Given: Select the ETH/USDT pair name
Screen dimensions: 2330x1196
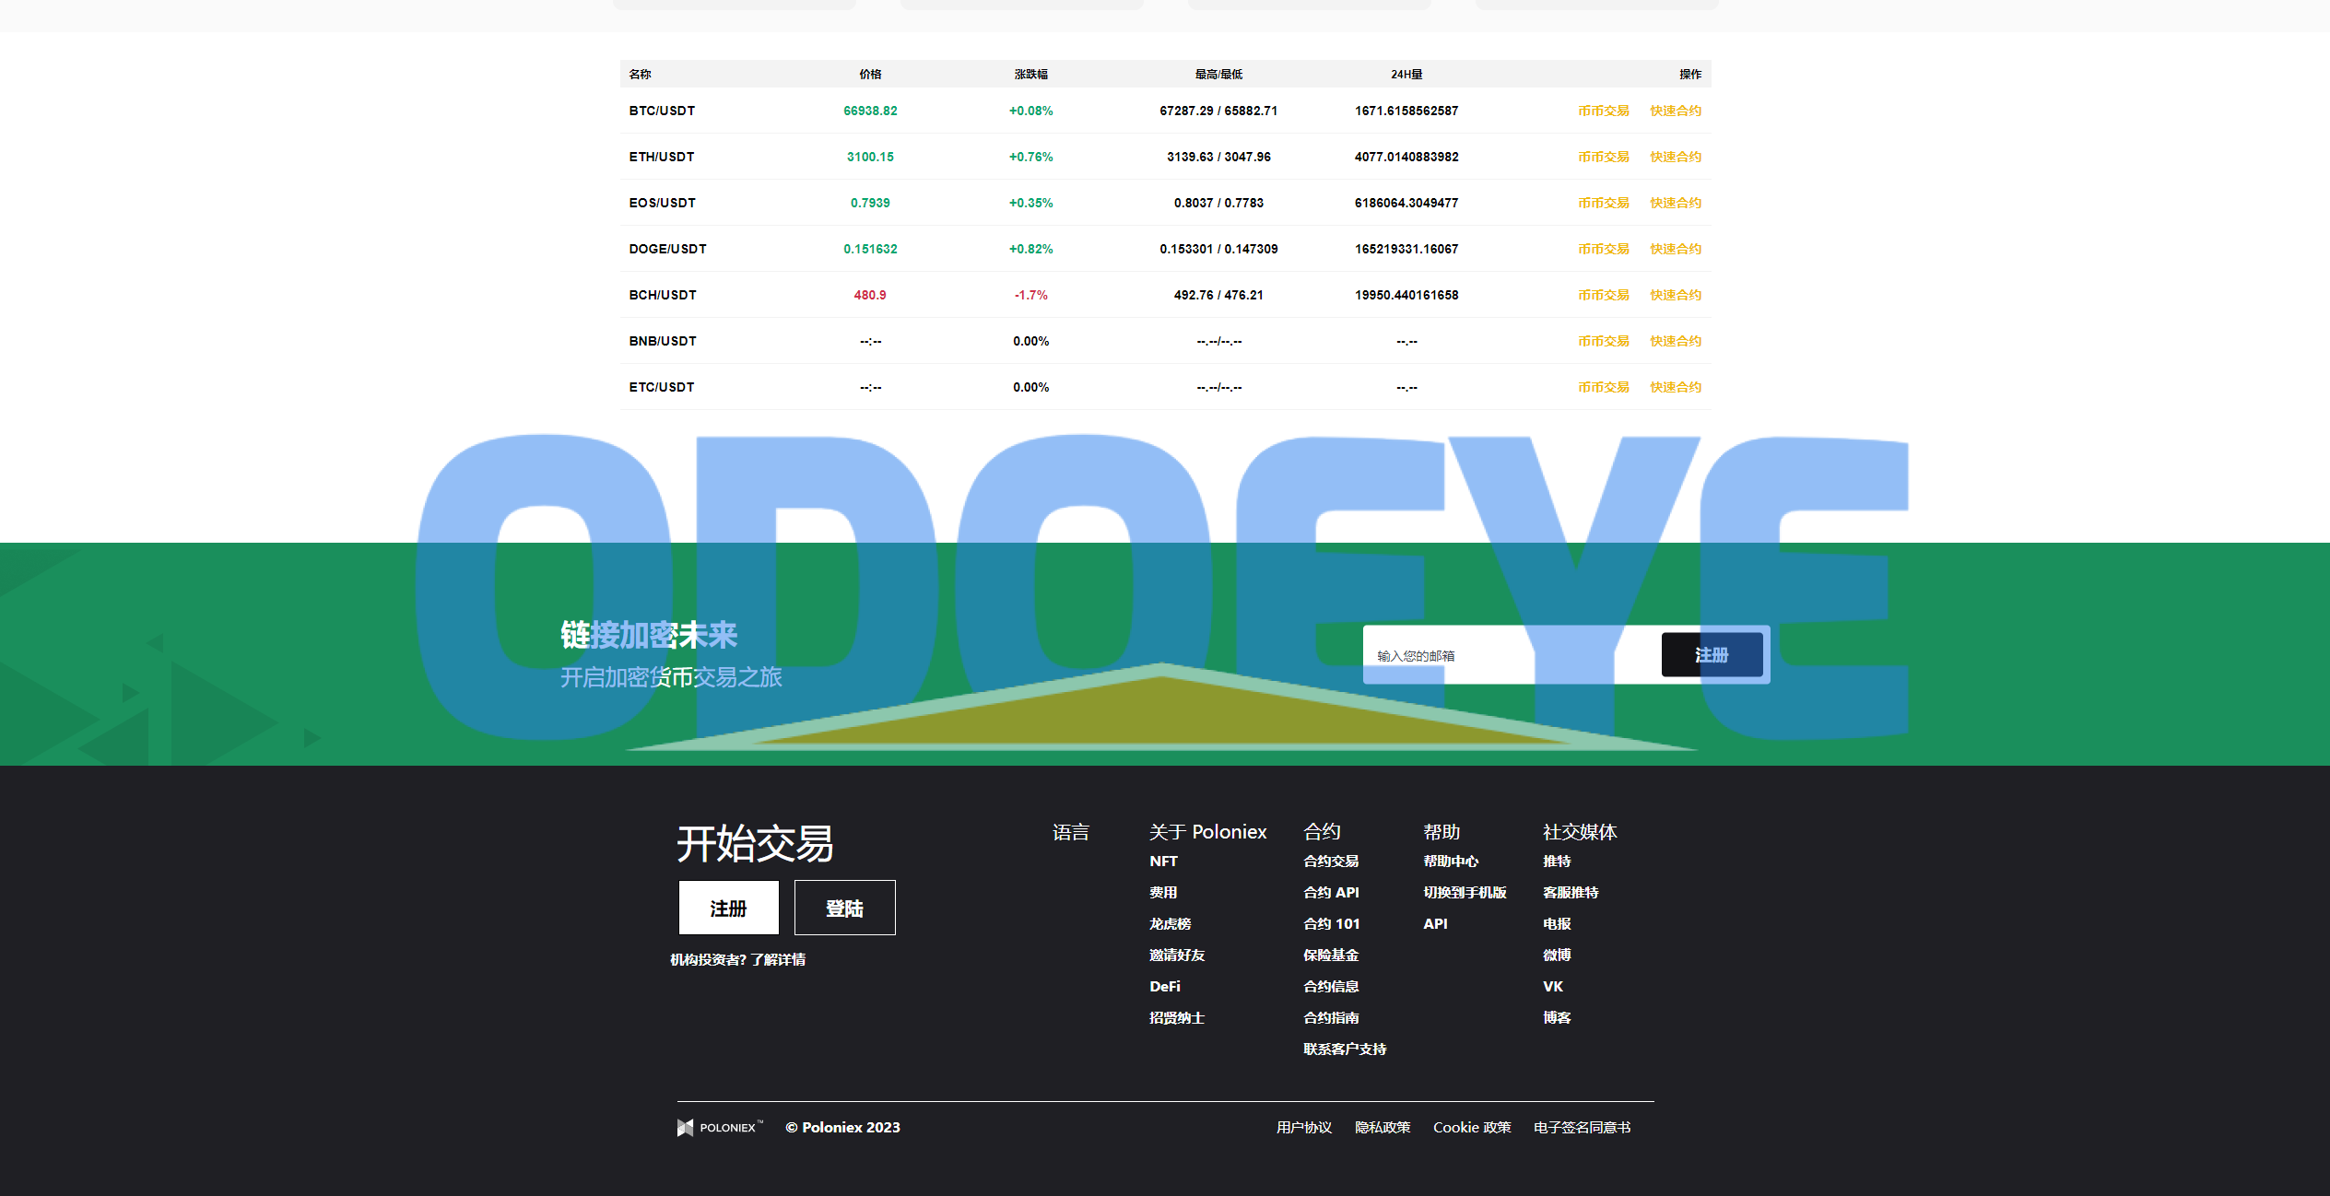Looking at the screenshot, I should click(x=662, y=157).
